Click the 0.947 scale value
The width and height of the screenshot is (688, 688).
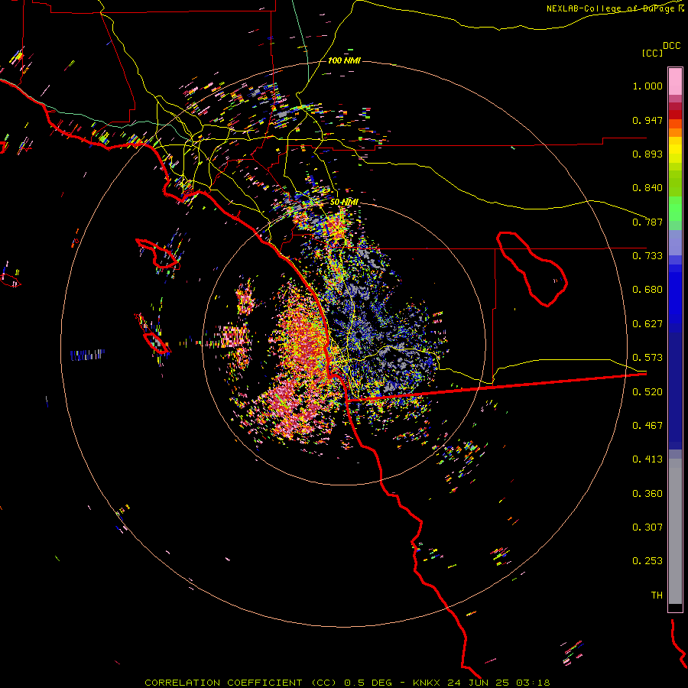[647, 120]
